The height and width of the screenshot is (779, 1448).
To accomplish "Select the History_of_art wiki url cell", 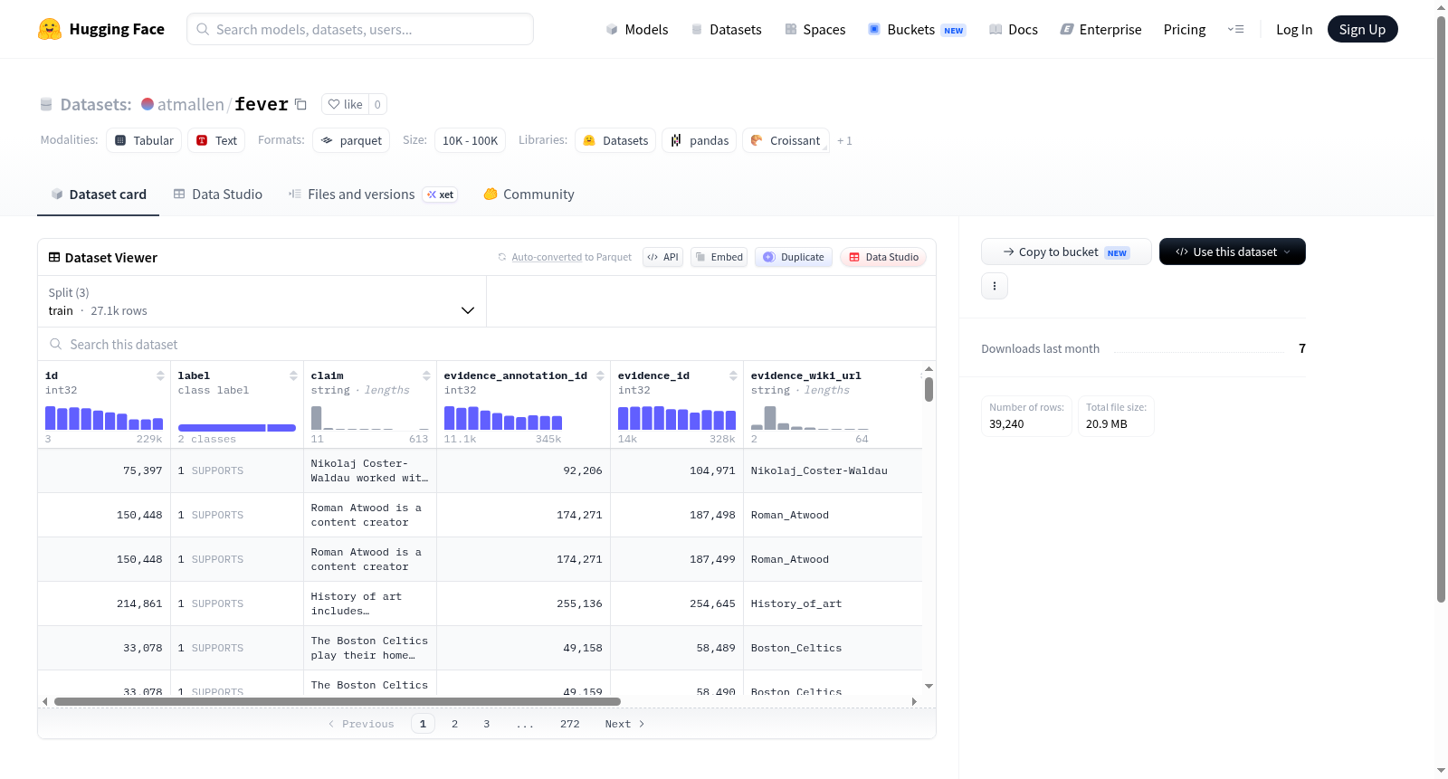I will [x=833, y=603].
